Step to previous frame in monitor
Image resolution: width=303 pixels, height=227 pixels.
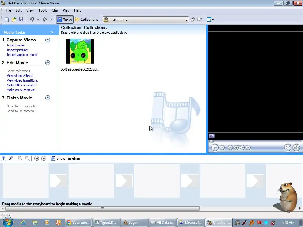[x=236, y=148]
